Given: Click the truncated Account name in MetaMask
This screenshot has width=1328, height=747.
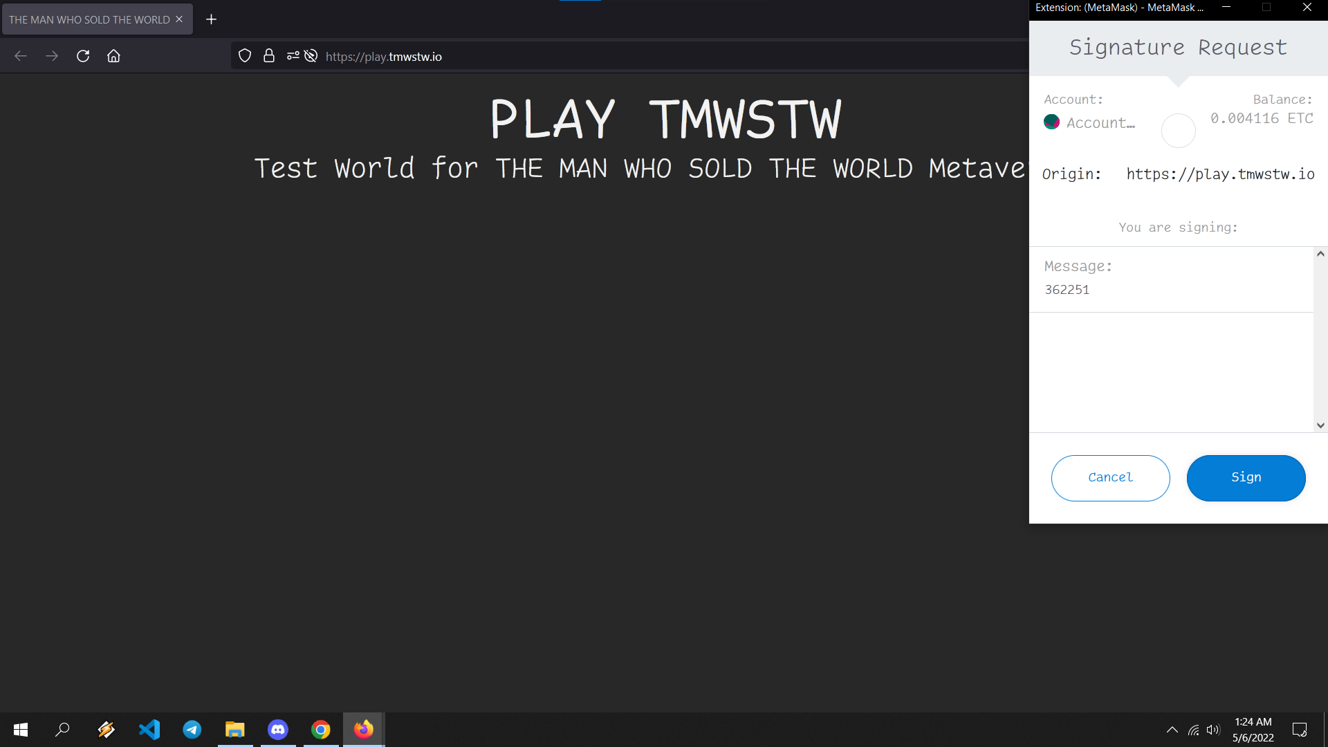Looking at the screenshot, I should 1100,123.
